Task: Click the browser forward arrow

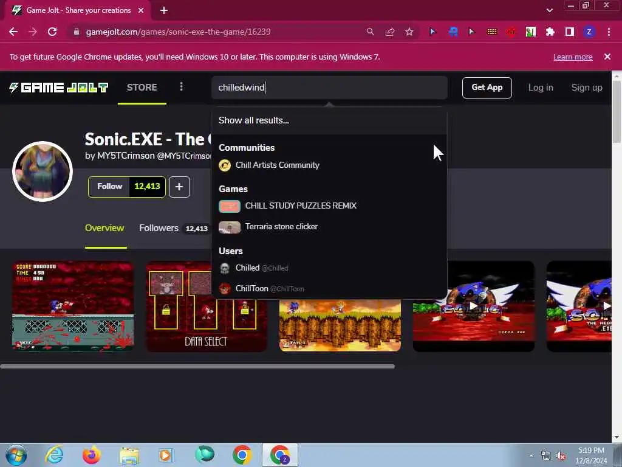Action: tap(33, 32)
